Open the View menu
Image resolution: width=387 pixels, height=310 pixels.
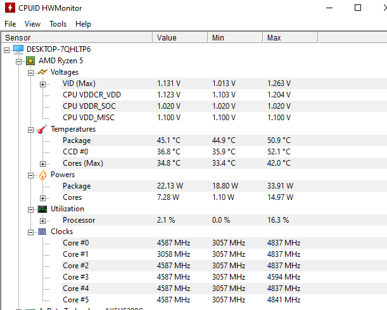(x=32, y=24)
